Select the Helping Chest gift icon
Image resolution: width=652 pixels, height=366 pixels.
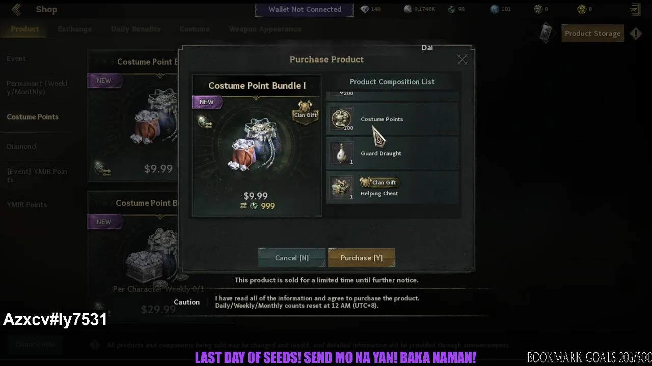[342, 187]
